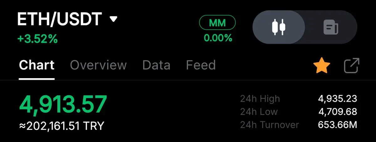Toggle chart and trade view switch
Image resolution: width=376 pixels, height=142 pixels.
305,27
